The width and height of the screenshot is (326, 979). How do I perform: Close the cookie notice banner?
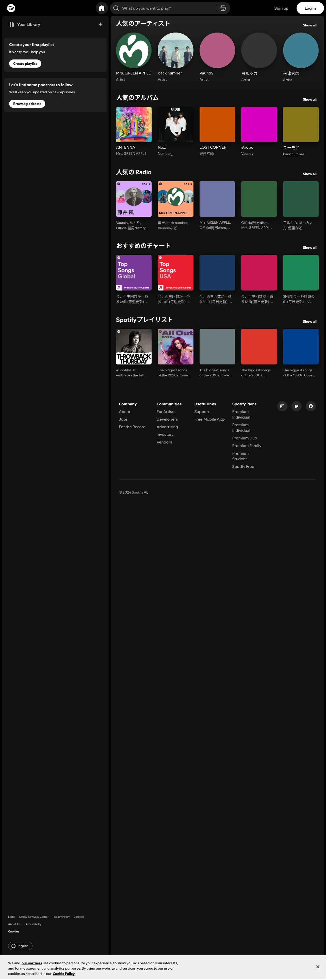tap(318, 967)
